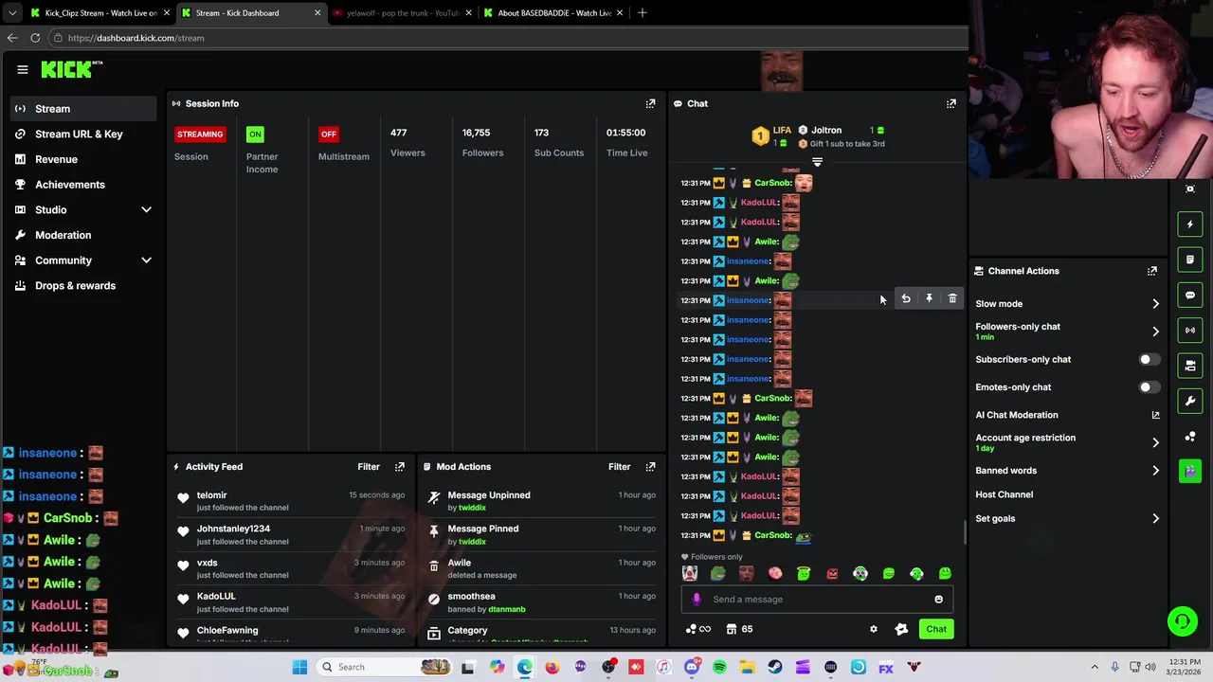This screenshot has width=1213, height=682.
Task: Click the notes document sidebar icon
Action: click(x=1190, y=260)
